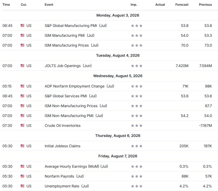This screenshot has width=218, height=191.
Task: Click the Forecast column header
Action: [182, 5]
